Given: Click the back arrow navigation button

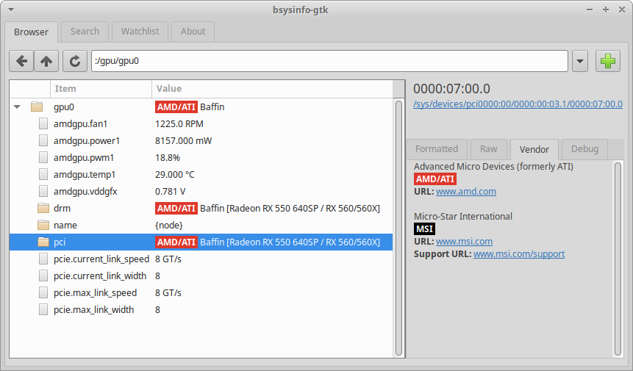Looking at the screenshot, I should point(21,61).
